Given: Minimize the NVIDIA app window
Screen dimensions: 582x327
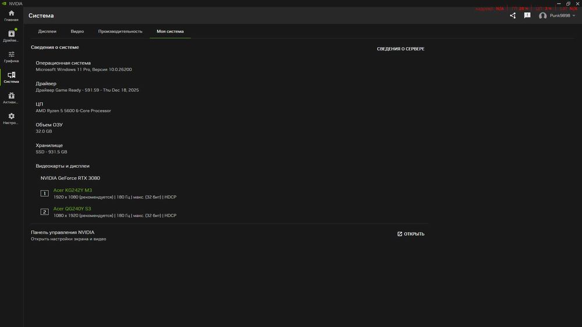Looking at the screenshot, I should pyautogui.click(x=559, y=3).
